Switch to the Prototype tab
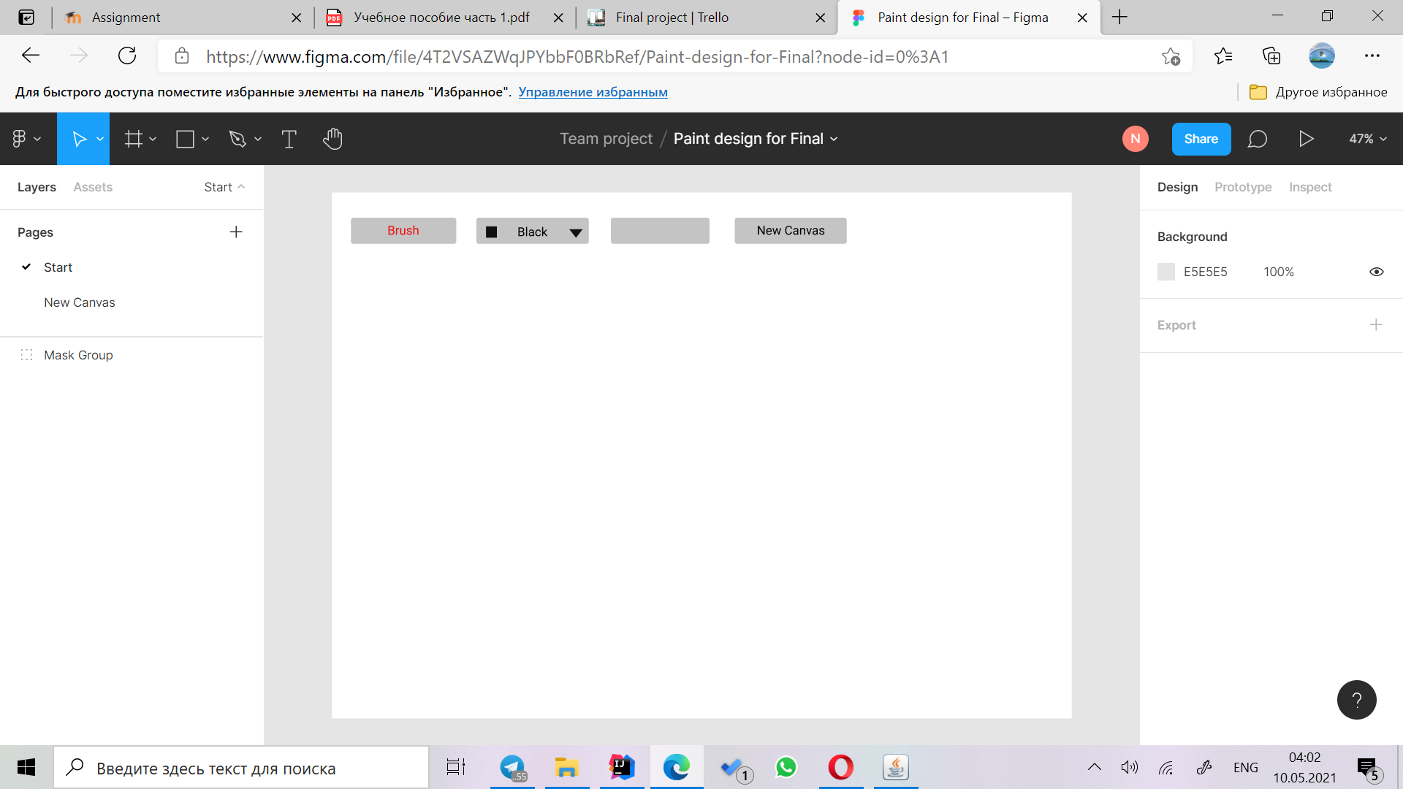The image size is (1403, 789). click(x=1242, y=187)
